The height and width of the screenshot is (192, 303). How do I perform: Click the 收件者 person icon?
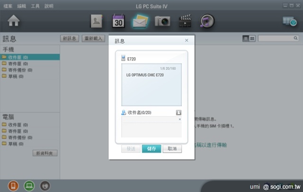124,112
